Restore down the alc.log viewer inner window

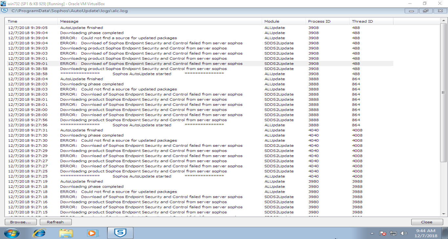click(426, 11)
